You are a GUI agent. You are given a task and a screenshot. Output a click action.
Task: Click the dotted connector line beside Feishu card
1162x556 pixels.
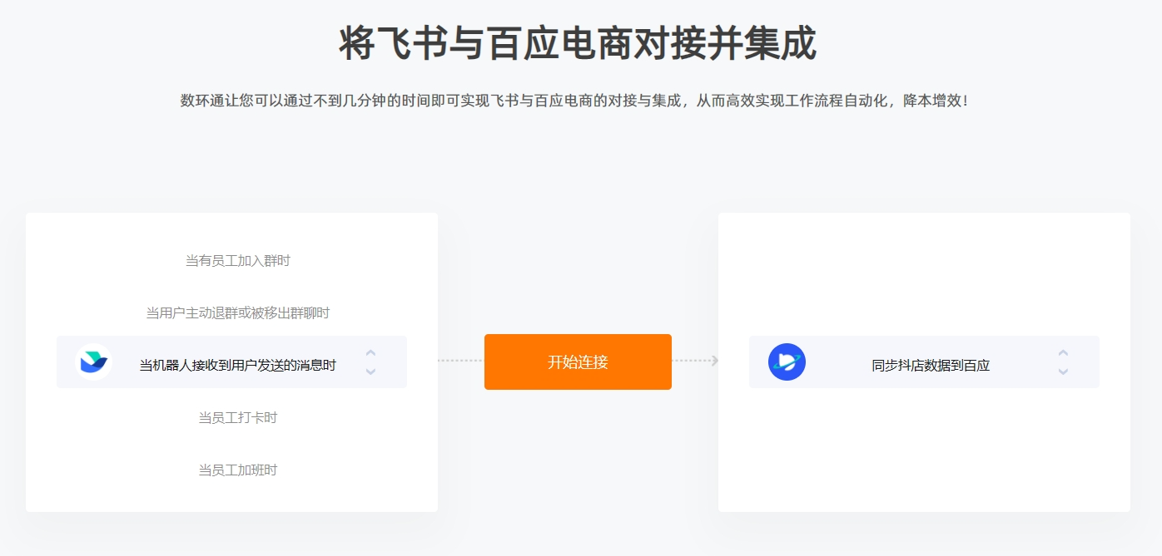(460, 361)
